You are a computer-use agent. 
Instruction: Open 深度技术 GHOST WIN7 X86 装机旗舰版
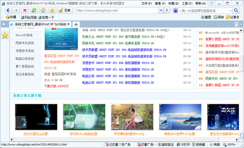coord(118,63)
